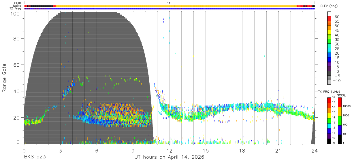This screenshot has height=163, width=354.
Task: Click the 6 tick label on UT hours axis
Action: tap(97, 150)
